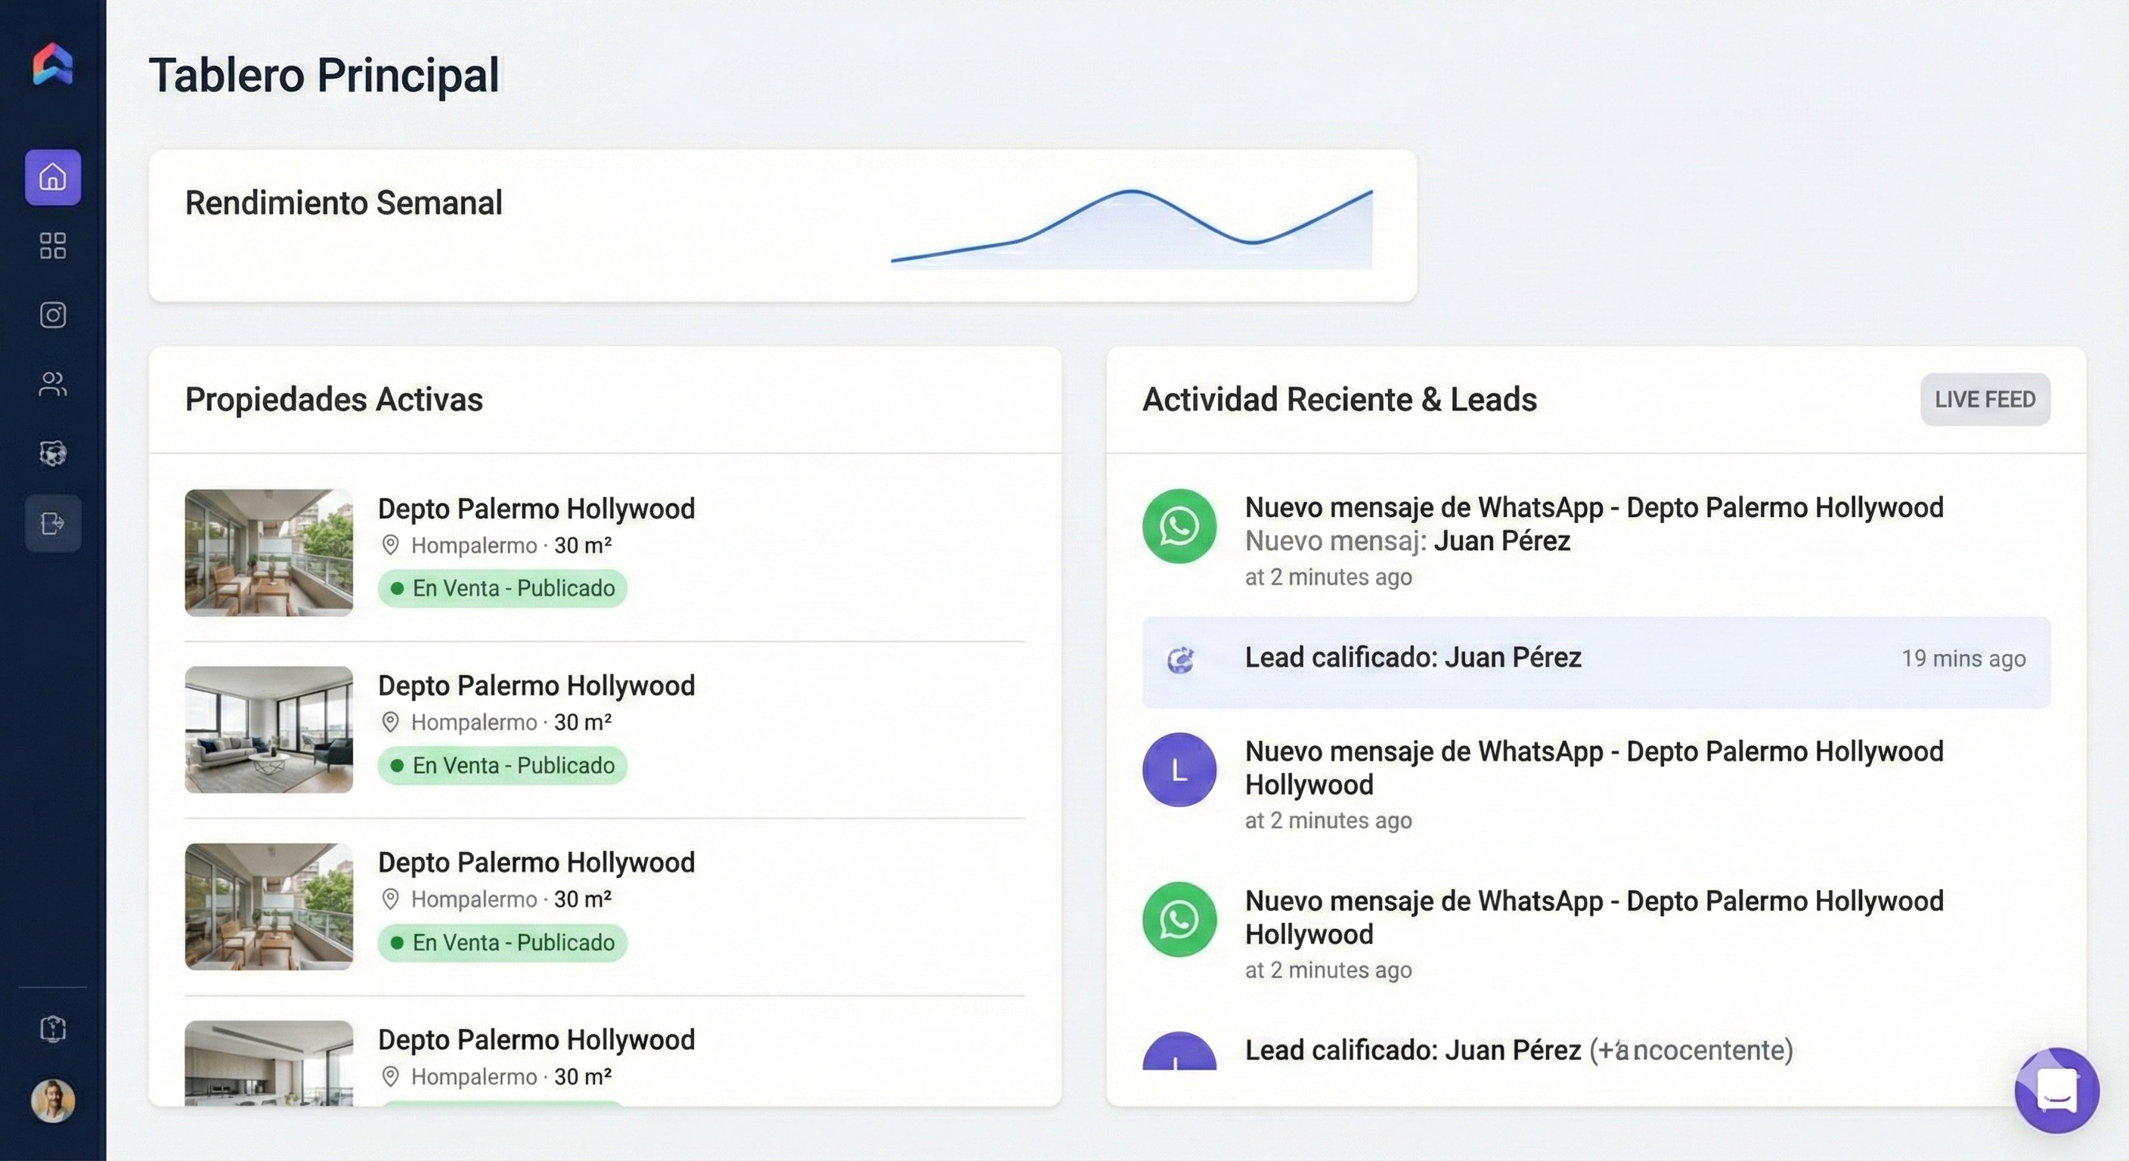2129x1161 pixels.
Task: Select the 'En Venta - Publicado' badge on second property
Action: point(502,765)
